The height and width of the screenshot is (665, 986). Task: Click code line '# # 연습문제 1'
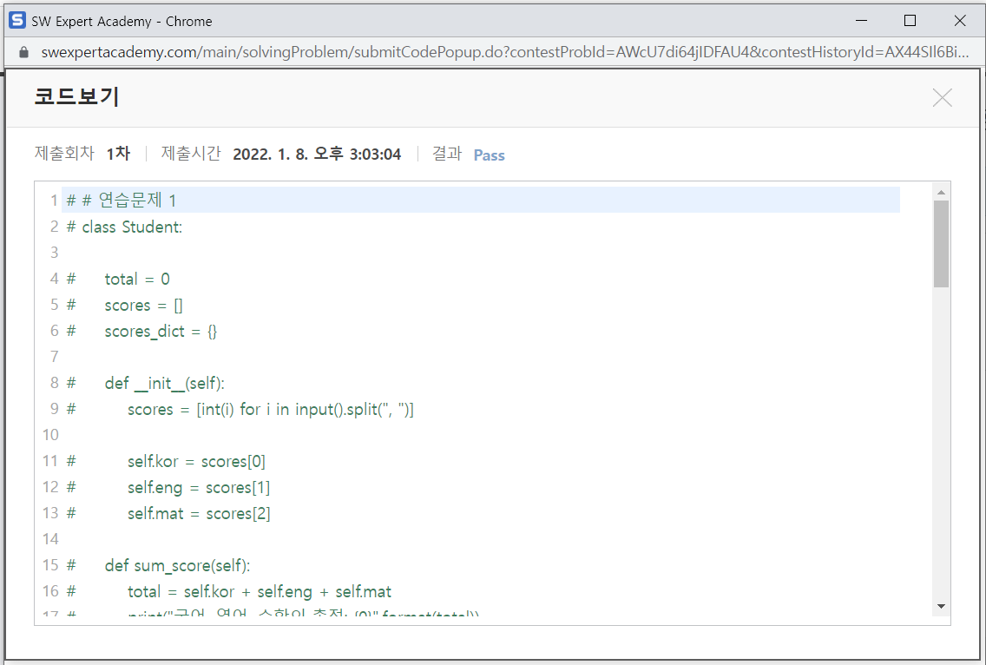click(122, 200)
